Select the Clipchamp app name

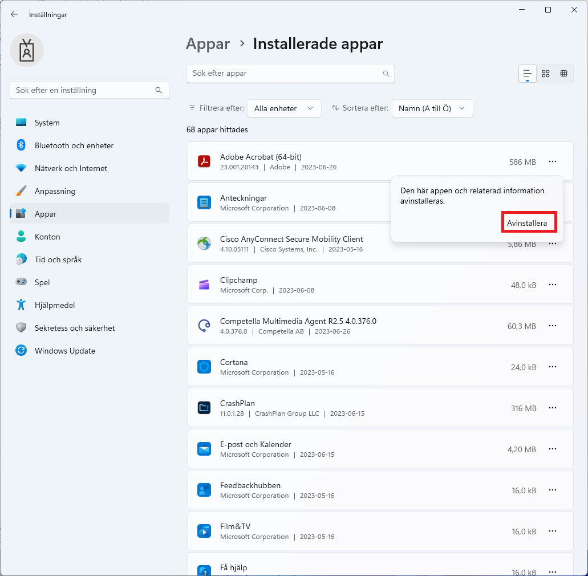tap(238, 280)
